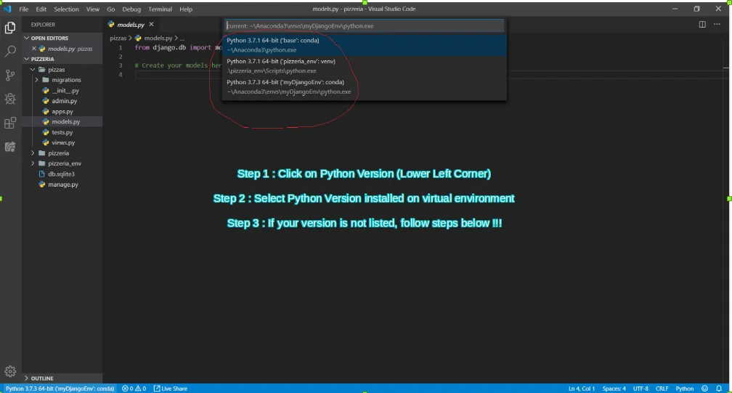Image resolution: width=732 pixels, height=393 pixels.
Task: Open the View menu
Action: pos(92,9)
